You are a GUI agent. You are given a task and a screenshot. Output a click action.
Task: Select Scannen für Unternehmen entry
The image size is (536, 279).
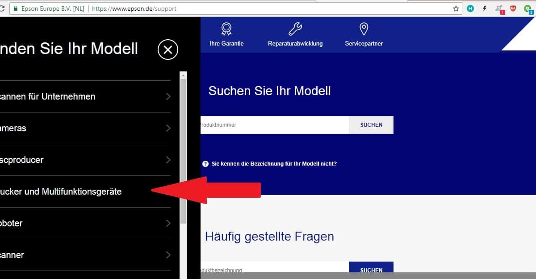tap(85, 96)
